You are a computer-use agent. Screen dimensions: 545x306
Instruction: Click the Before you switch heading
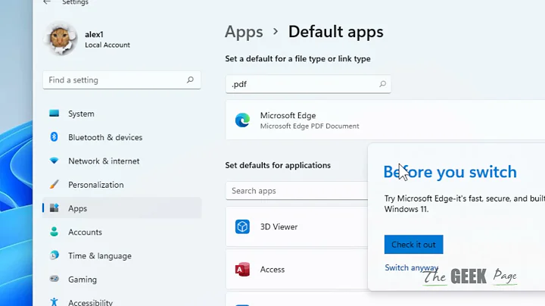click(x=450, y=172)
